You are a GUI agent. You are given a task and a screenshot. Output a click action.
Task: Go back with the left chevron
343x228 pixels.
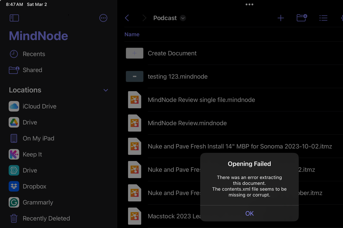pyautogui.click(x=127, y=18)
